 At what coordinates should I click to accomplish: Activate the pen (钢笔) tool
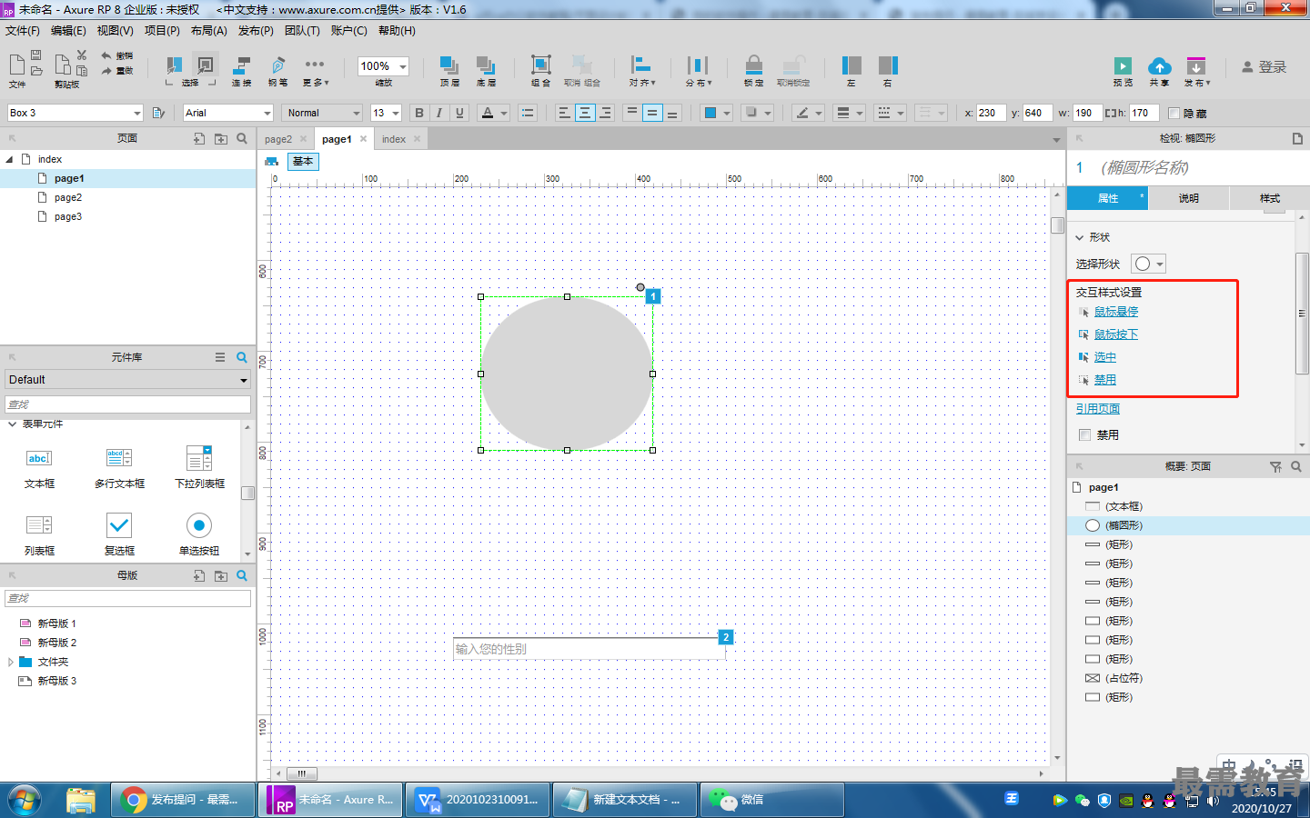tap(278, 65)
